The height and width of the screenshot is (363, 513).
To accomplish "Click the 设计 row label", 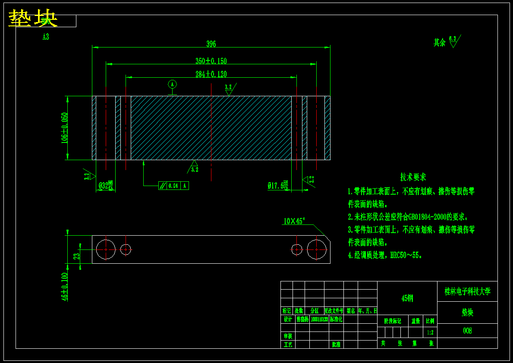I will pos(288,319).
